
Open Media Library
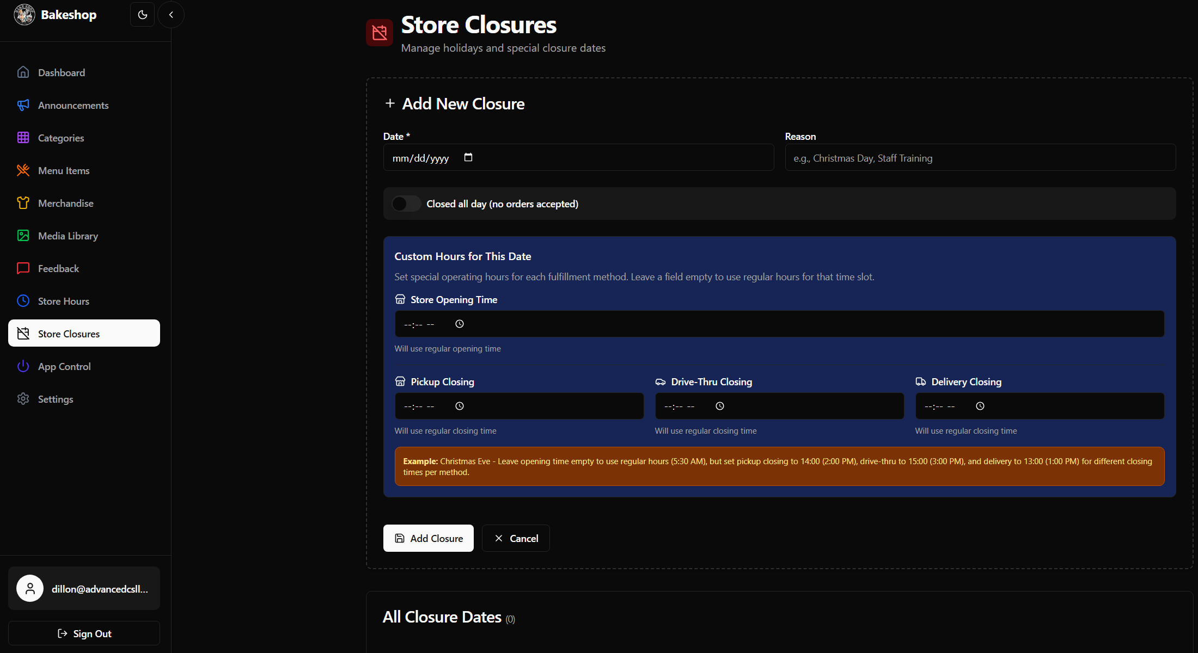point(84,236)
